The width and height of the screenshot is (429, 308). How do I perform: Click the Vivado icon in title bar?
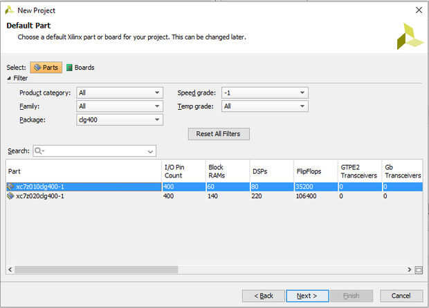[x=9, y=10]
